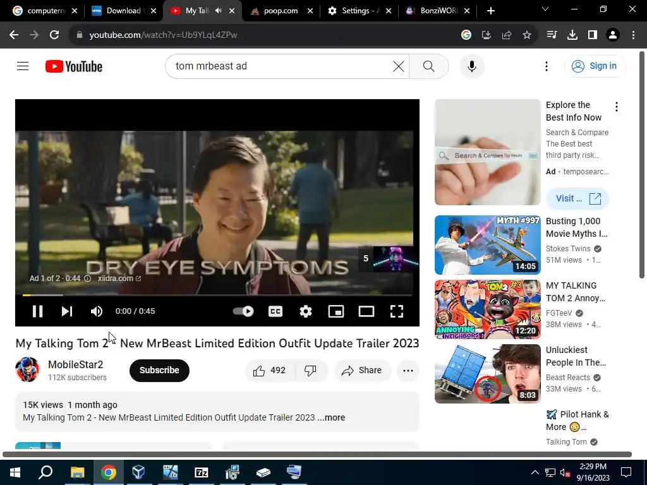This screenshot has height=485, width=647.
Task: Click the address bar URL
Action: tap(164, 35)
